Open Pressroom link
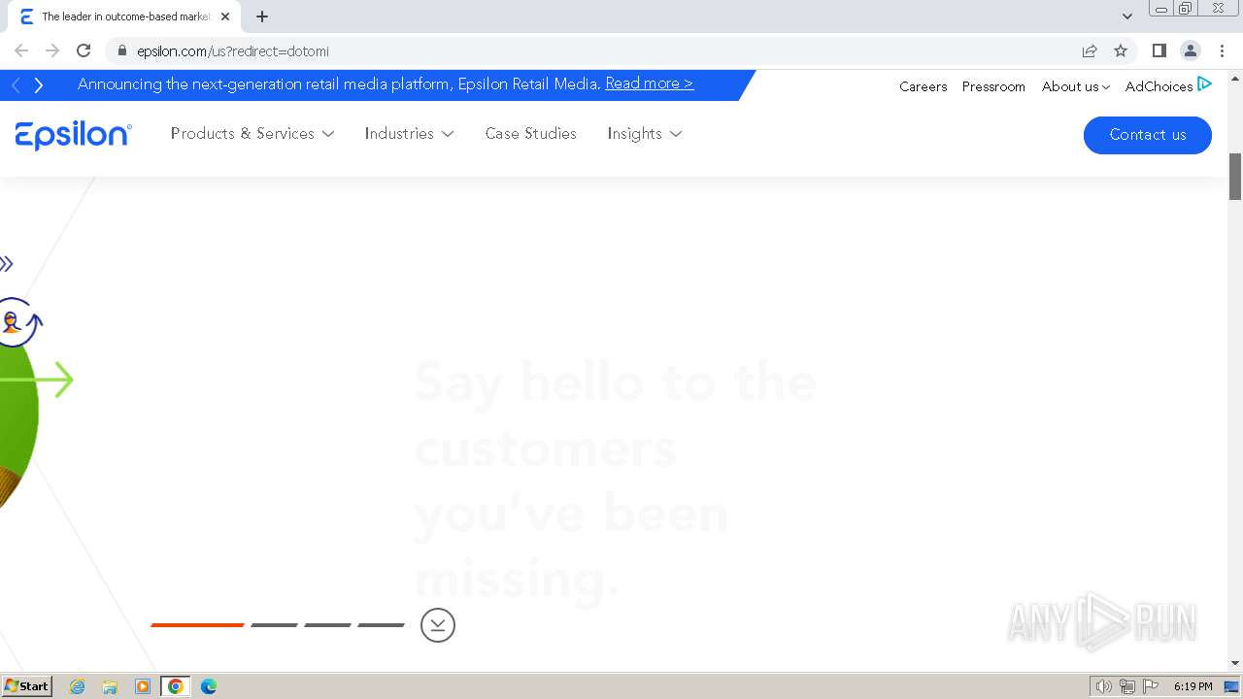1243x699 pixels. (x=993, y=86)
